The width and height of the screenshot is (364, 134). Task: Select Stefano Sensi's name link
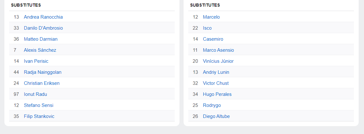point(38,105)
